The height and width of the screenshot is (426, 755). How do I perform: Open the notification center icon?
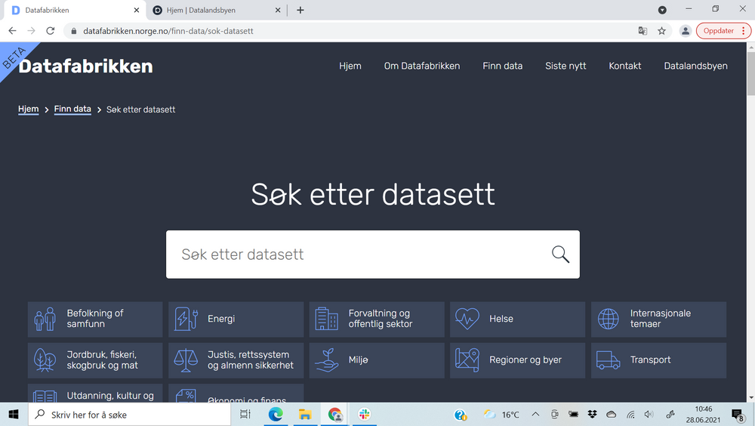pyautogui.click(x=738, y=415)
